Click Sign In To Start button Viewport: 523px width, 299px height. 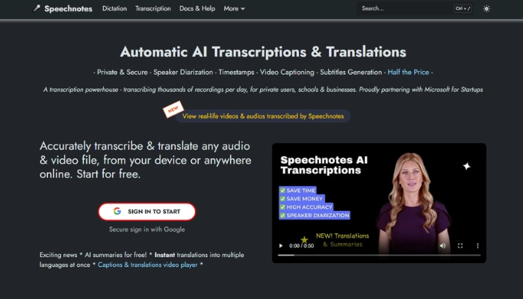[x=147, y=212]
